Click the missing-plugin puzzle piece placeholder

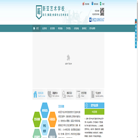69,58
